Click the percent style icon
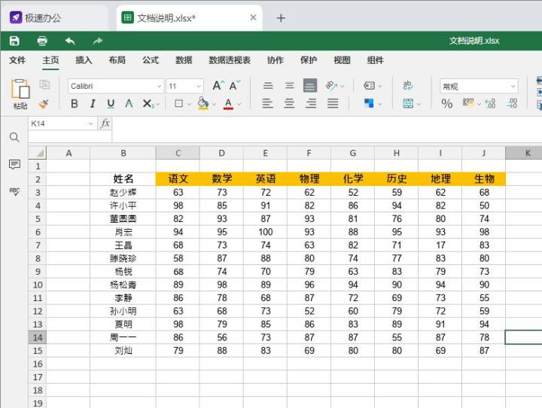 click(446, 103)
